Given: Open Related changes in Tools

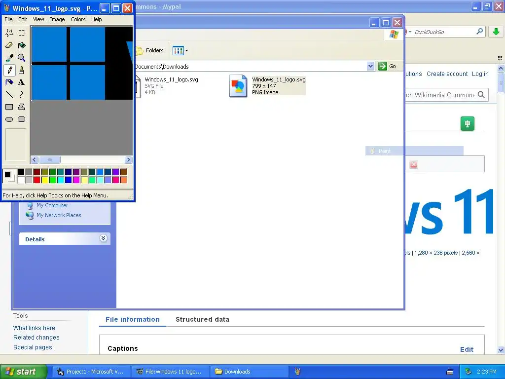Looking at the screenshot, I should point(36,338).
